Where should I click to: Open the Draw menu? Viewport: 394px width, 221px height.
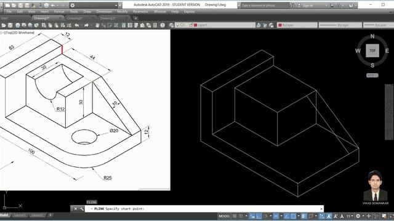pos(87,12)
